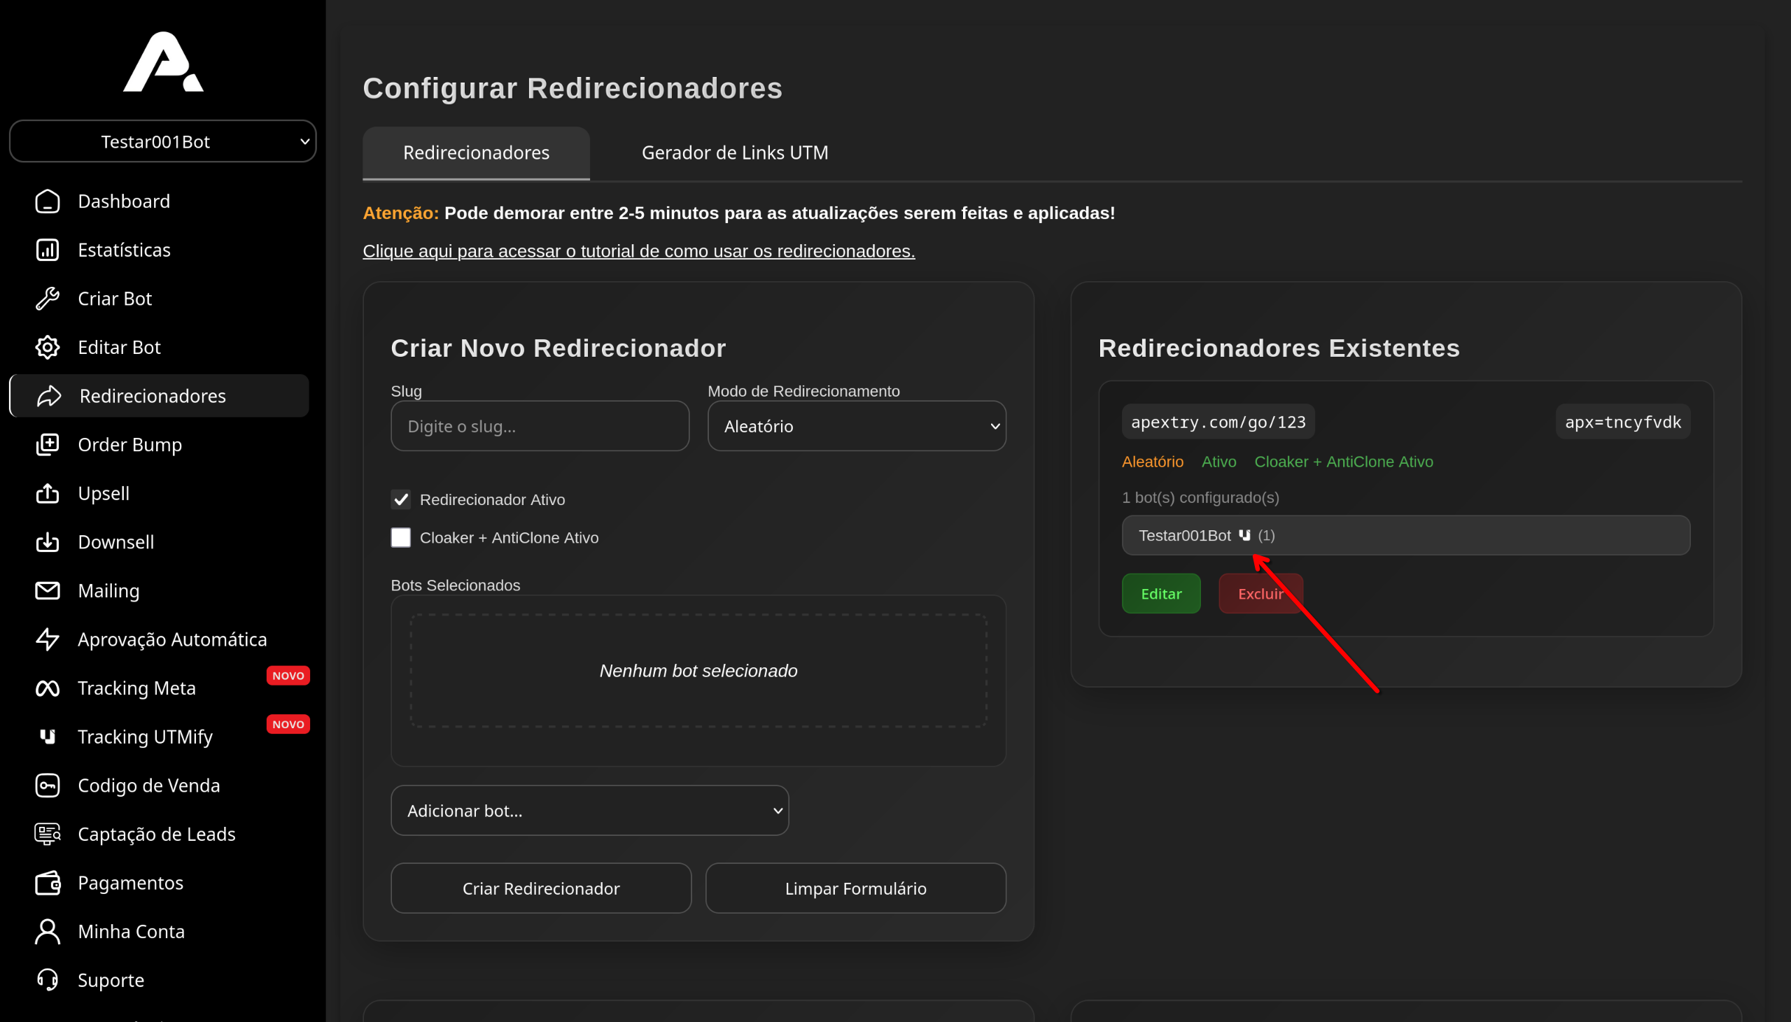Enable the Cloaker + AntiClone Ativo checkbox
Screen dimensions: 1791x1022
[x=401, y=538]
